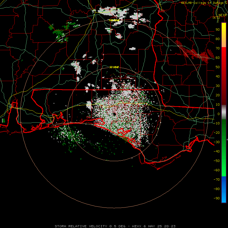This screenshot has height=228, width=228.
Task: Click the KT units label above the color scale
Action: (216, 17)
